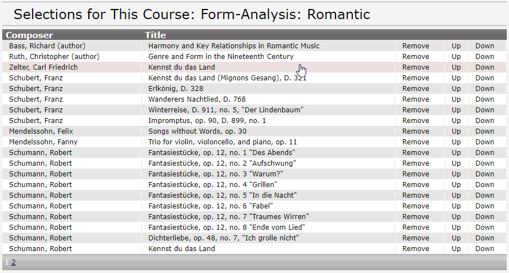Remove Fantasiestücke no. 4 "Grillen"

416,185
